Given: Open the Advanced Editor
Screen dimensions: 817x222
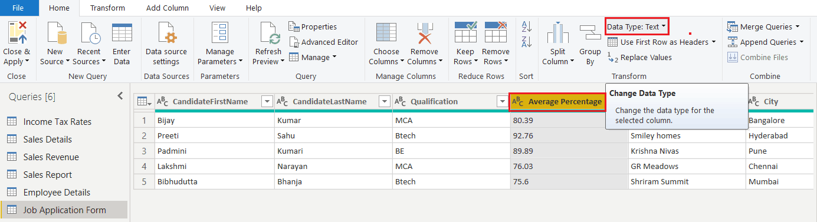Looking at the screenshot, I should [x=323, y=42].
